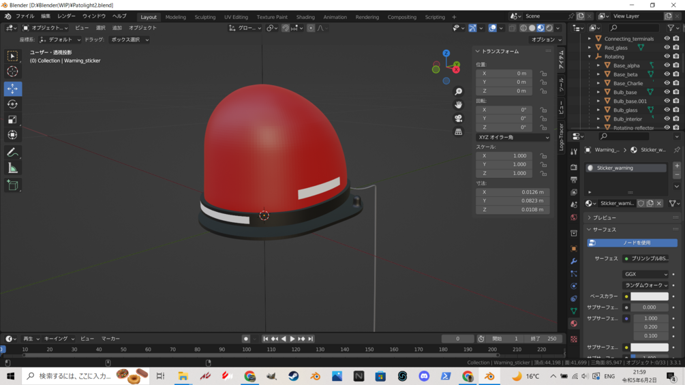Play the animation forward
This screenshot has height=385, width=685.
click(x=292, y=339)
